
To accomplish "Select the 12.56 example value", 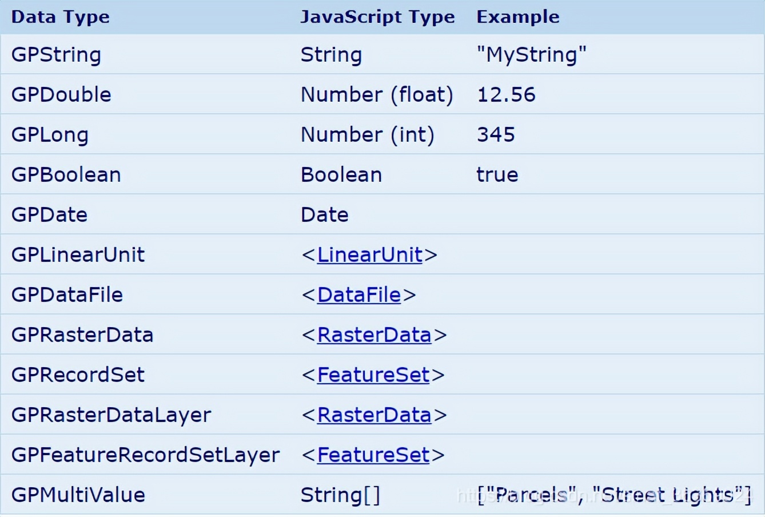I will (506, 94).
